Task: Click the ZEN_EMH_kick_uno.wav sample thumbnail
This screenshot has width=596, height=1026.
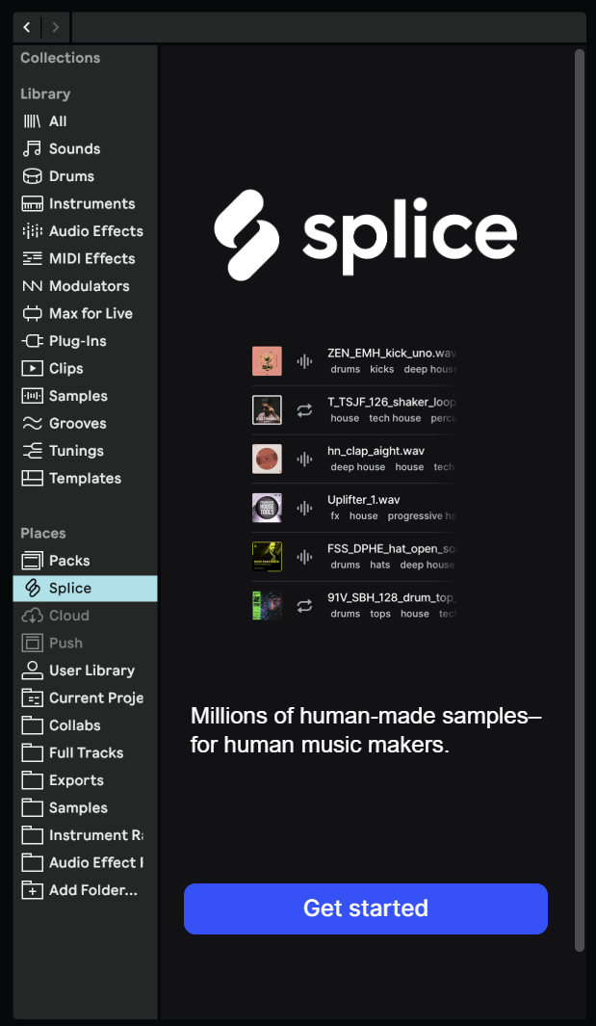Action: [267, 361]
